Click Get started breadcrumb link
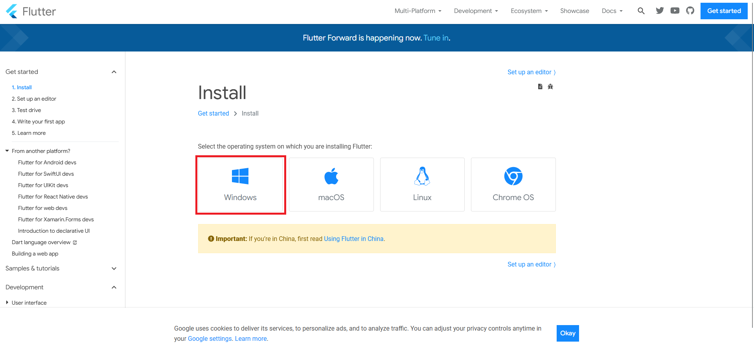The height and width of the screenshot is (353, 754). tap(213, 113)
